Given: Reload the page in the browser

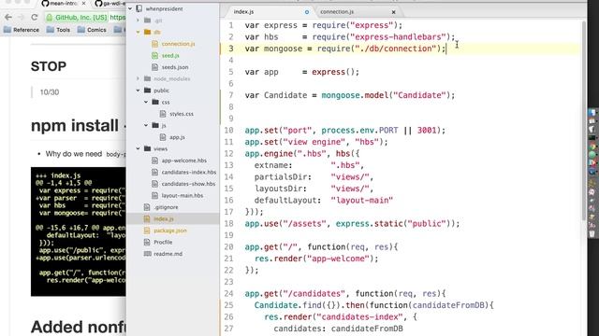Looking at the screenshot, I should point(35,17).
